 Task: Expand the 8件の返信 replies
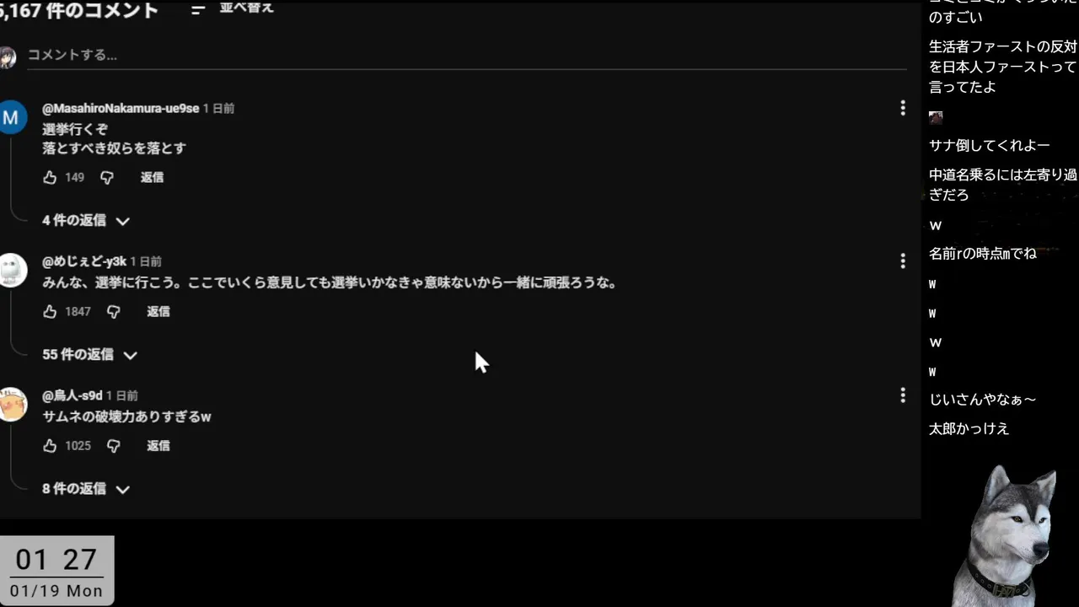coord(86,489)
